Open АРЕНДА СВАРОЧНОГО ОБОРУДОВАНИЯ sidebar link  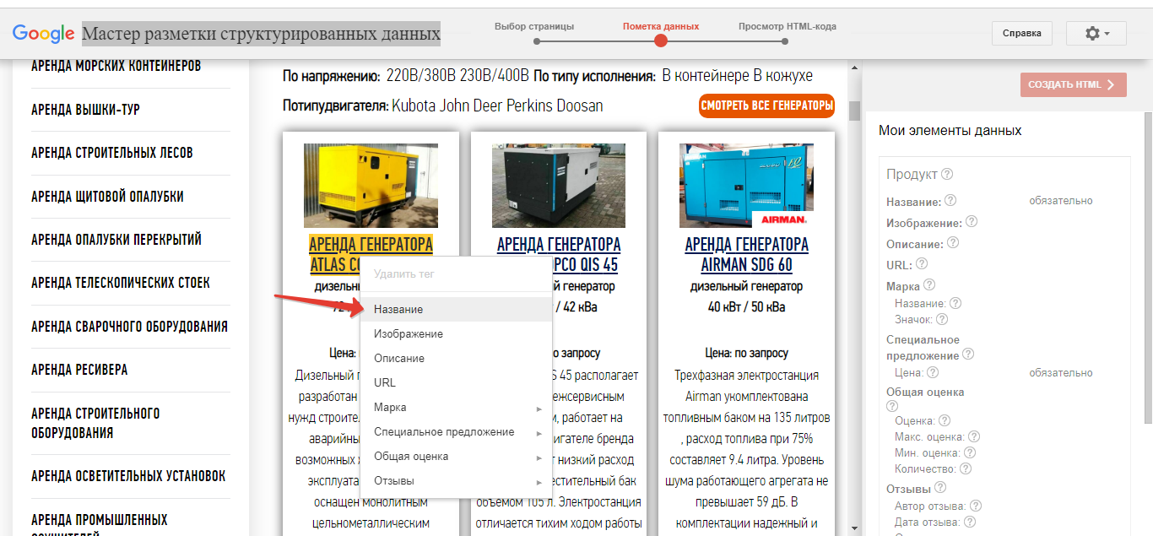click(x=129, y=327)
